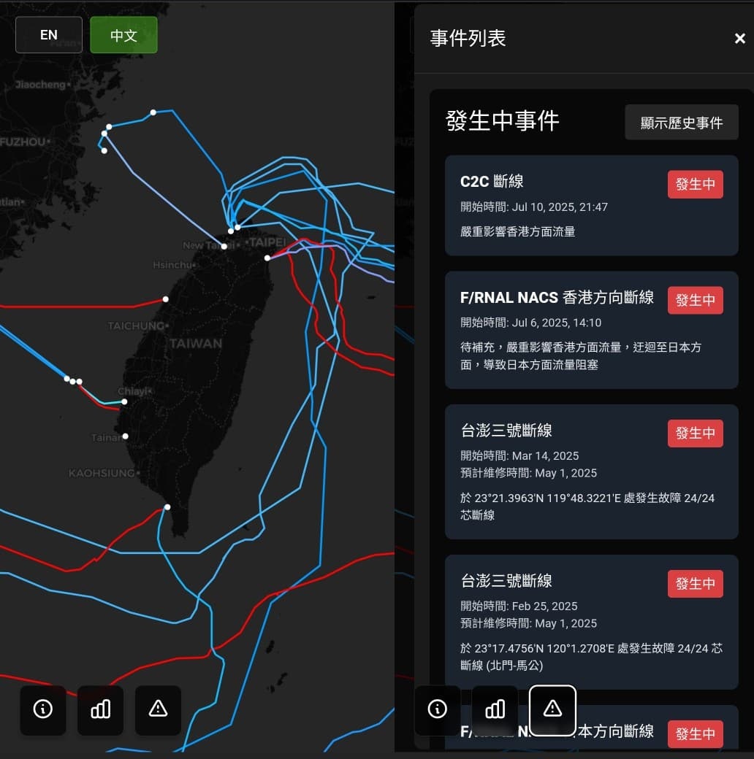Image resolution: width=754 pixels, height=759 pixels.
Task: Click the 顯示歷史事件 button
Action: click(681, 123)
